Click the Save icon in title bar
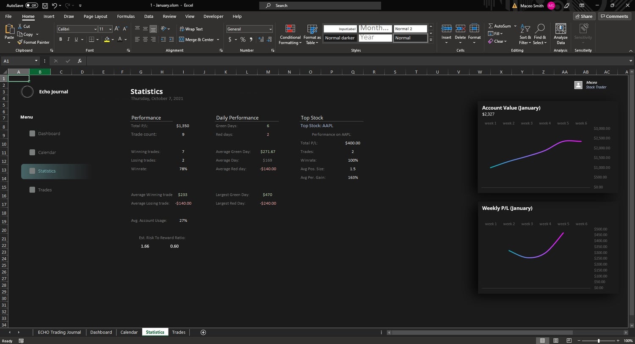Viewport: 635px width, 344px height. click(45, 6)
